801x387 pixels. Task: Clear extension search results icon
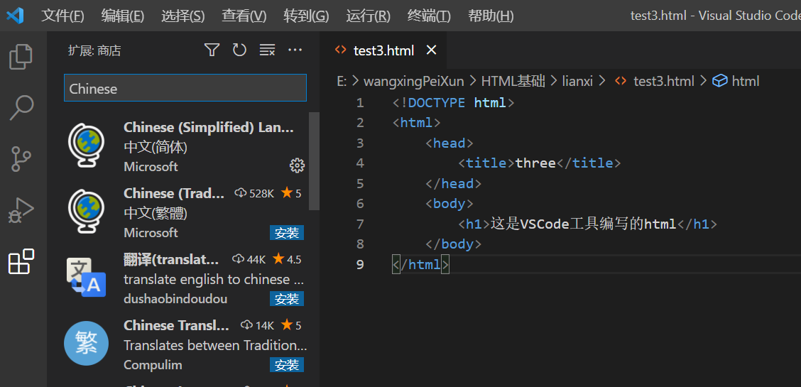pos(267,50)
